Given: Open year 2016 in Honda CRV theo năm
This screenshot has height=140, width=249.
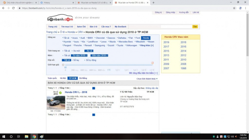Looking at the screenshot, I should (183, 47).
